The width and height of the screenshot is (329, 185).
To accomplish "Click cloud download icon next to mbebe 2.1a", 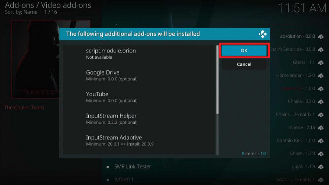I will coord(321,128).
